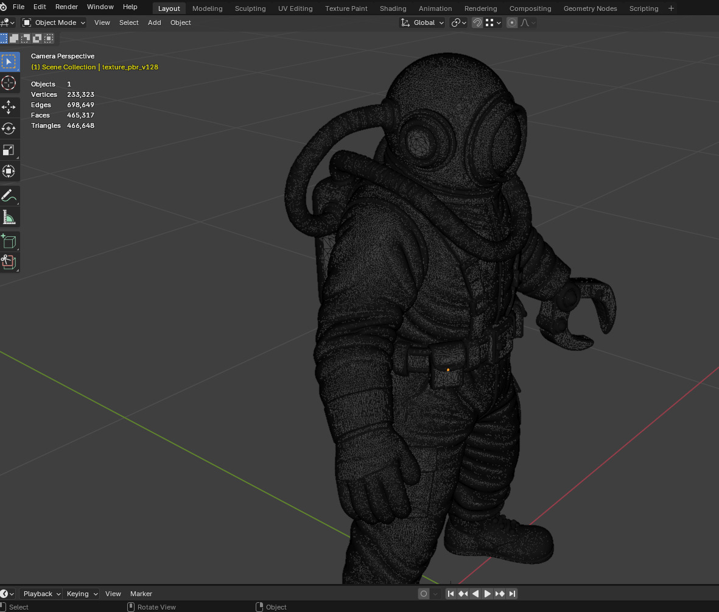
Task: Open the Render menu
Action: pos(66,7)
